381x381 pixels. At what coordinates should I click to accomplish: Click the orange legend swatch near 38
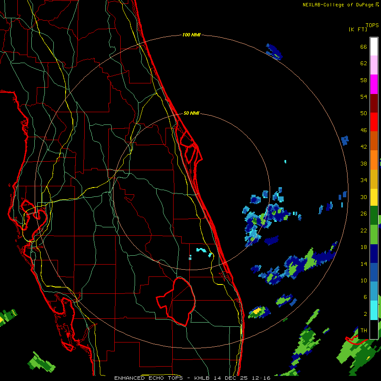click(x=374, y=160)
